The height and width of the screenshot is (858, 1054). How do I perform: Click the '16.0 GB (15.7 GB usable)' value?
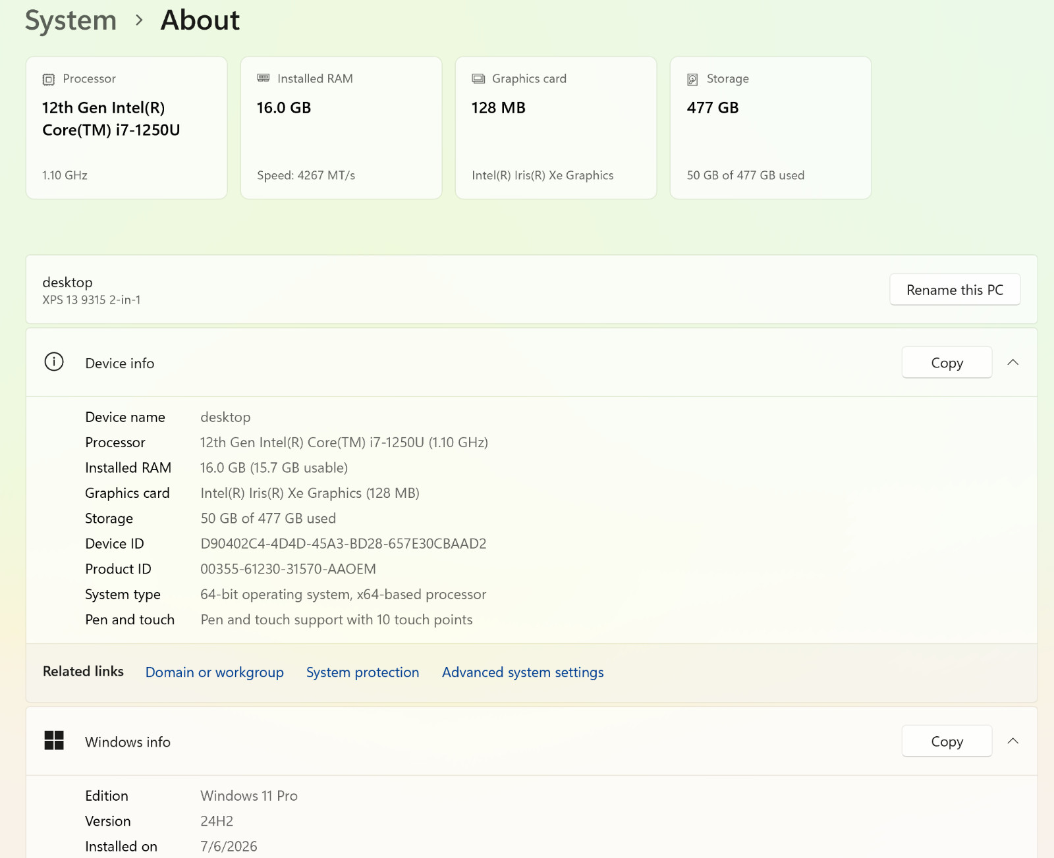click(274, 468)
